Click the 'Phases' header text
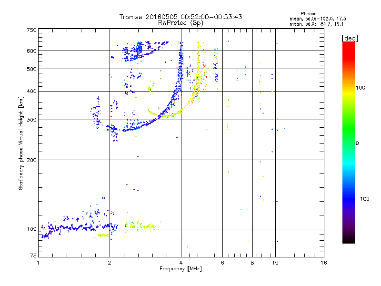Screen dimensions: 381x286 coord(308,14)
